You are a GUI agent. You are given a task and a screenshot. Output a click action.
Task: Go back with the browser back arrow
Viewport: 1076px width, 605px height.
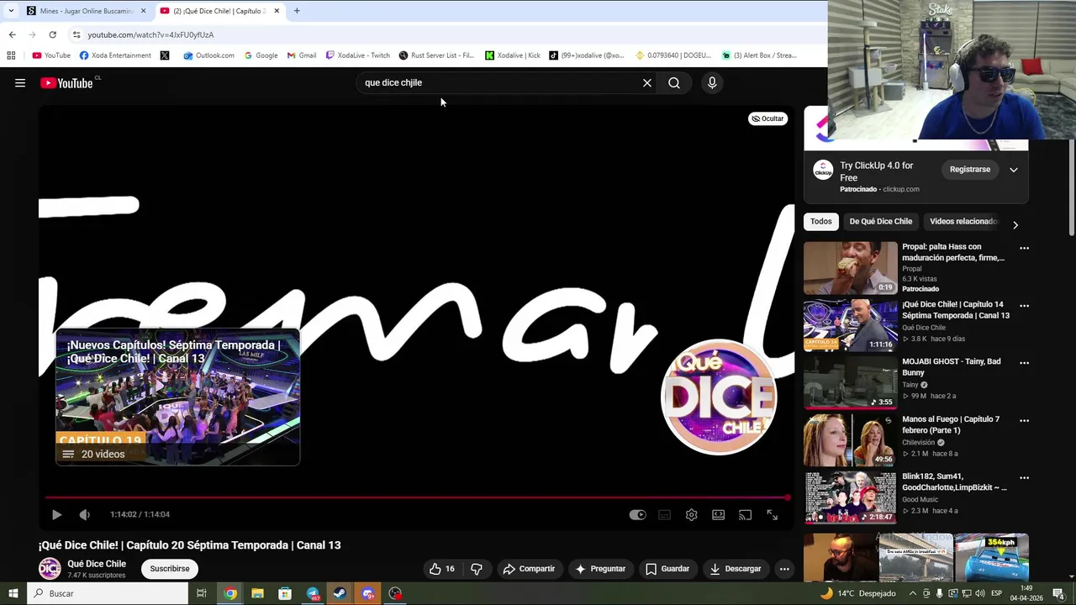click(x=12, y=34)
